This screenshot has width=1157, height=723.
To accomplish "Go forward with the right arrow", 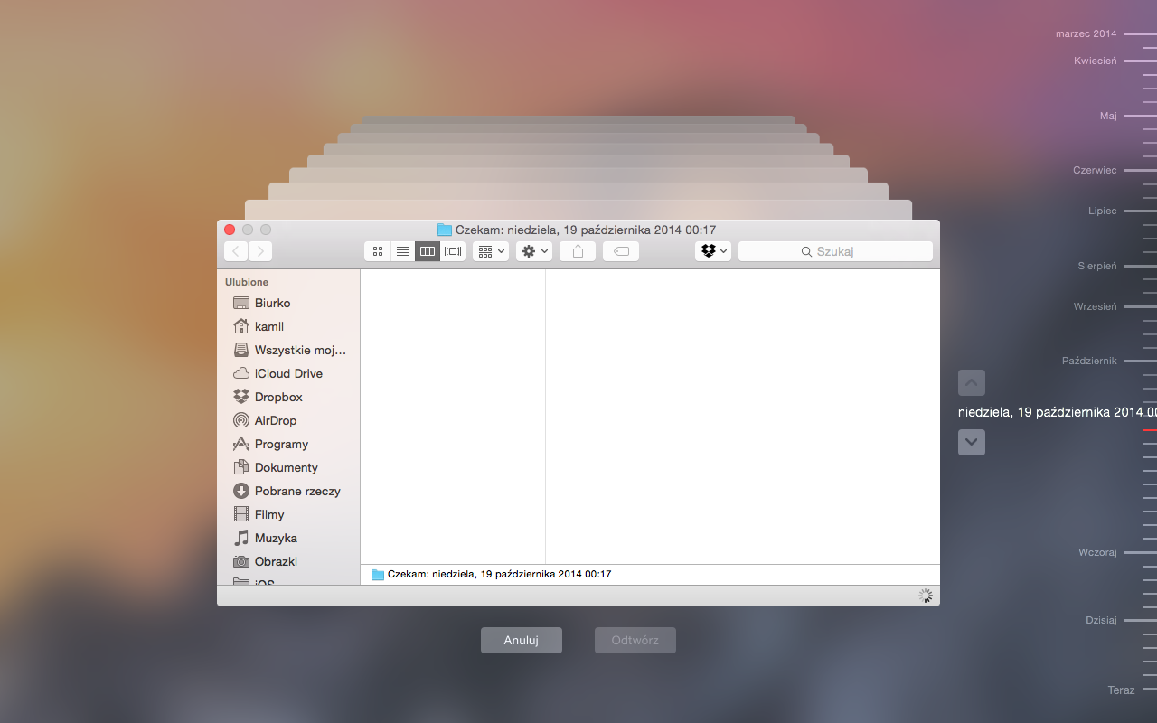I will 260,251.
